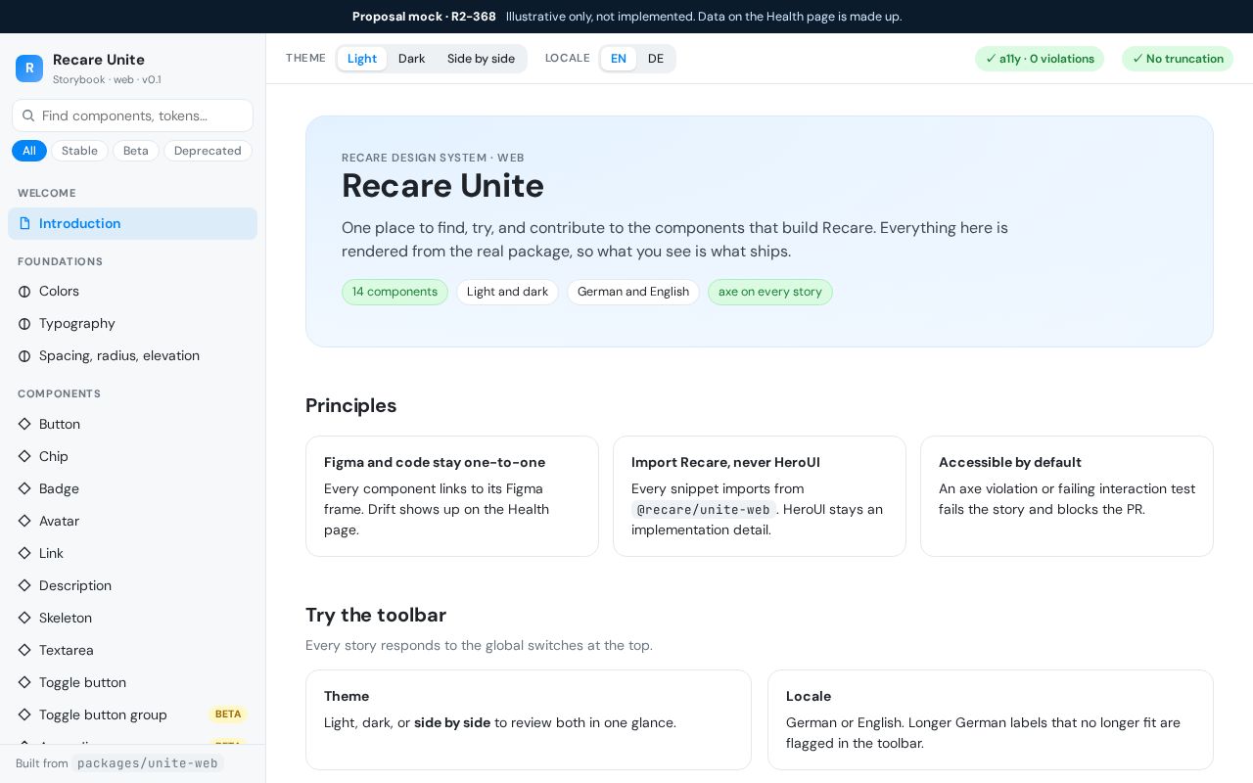Viewport: 1253px width, 783px height.
Task: Click the Skeleton component diamond icon
Action: coord(24,618)
